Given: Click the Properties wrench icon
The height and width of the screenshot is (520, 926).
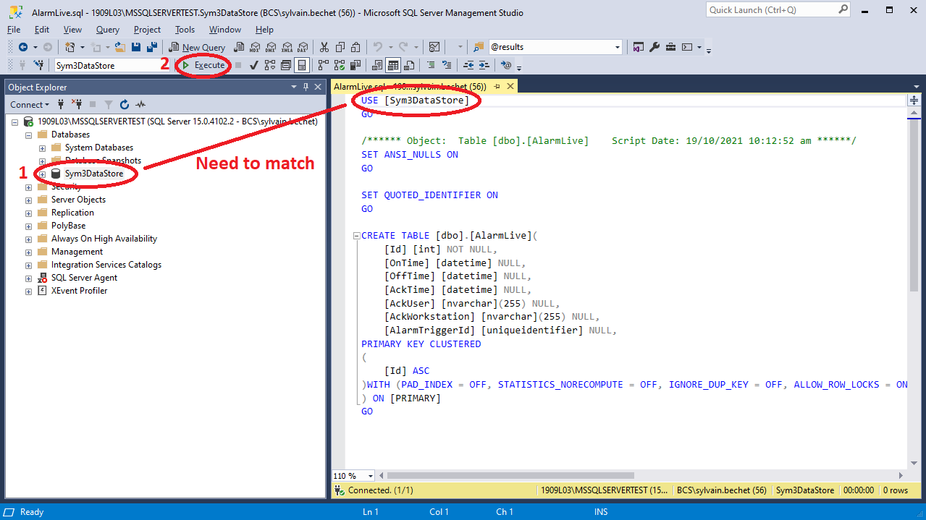Looking at the screenshot, I should [x=654, y=47].
